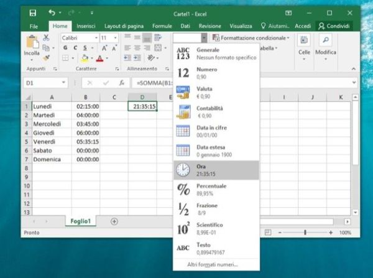Viewport: 373px width, 278px height.
Task: Click the Format Painter brush icon
Action: (45, 58)
